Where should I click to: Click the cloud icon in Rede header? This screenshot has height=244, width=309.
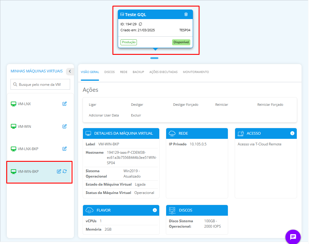[x=172, y=133]
